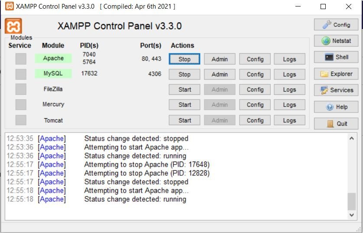Image resolution: width=363 pixels, height=233 pixels.
Task: Open Shell terminal icon button
Action: point(336,57)
